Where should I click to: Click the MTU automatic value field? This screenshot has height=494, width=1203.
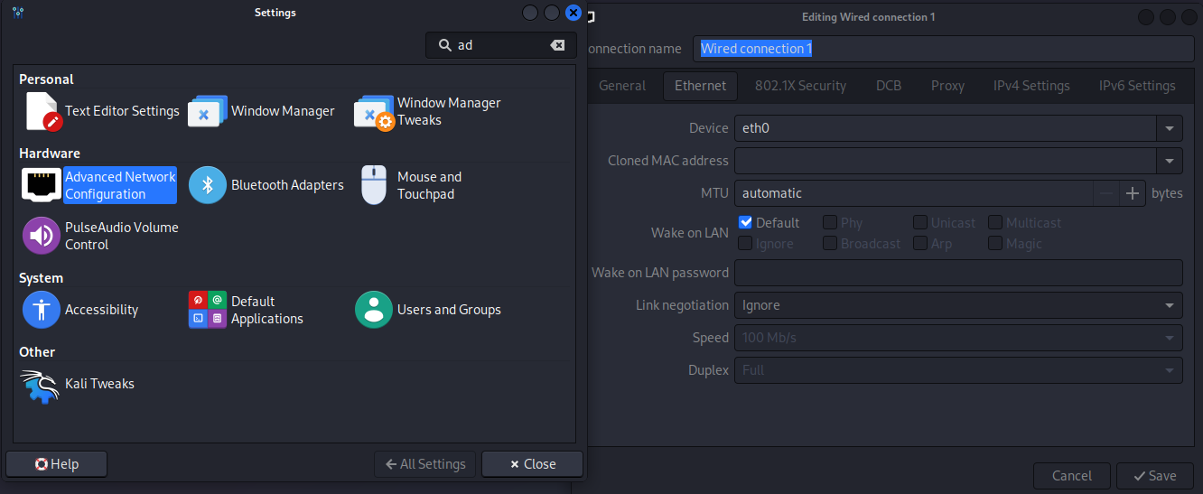[913, 193]
